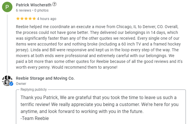Click the third rating star

coord(26,19)
